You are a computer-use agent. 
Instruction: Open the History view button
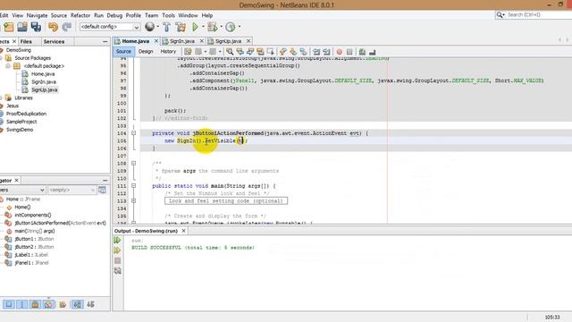168,52
